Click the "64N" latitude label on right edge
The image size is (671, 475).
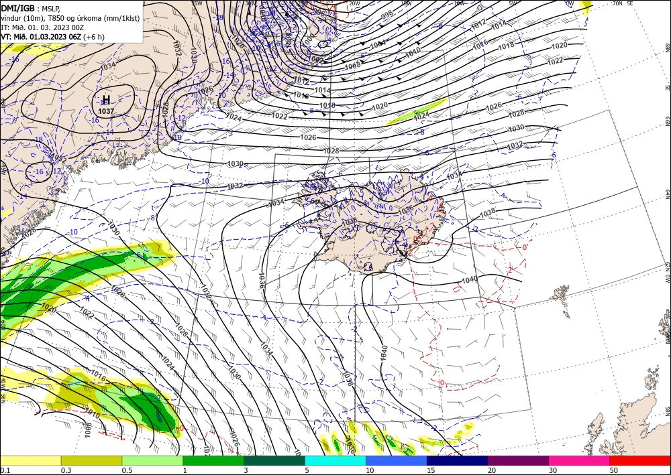667,194
